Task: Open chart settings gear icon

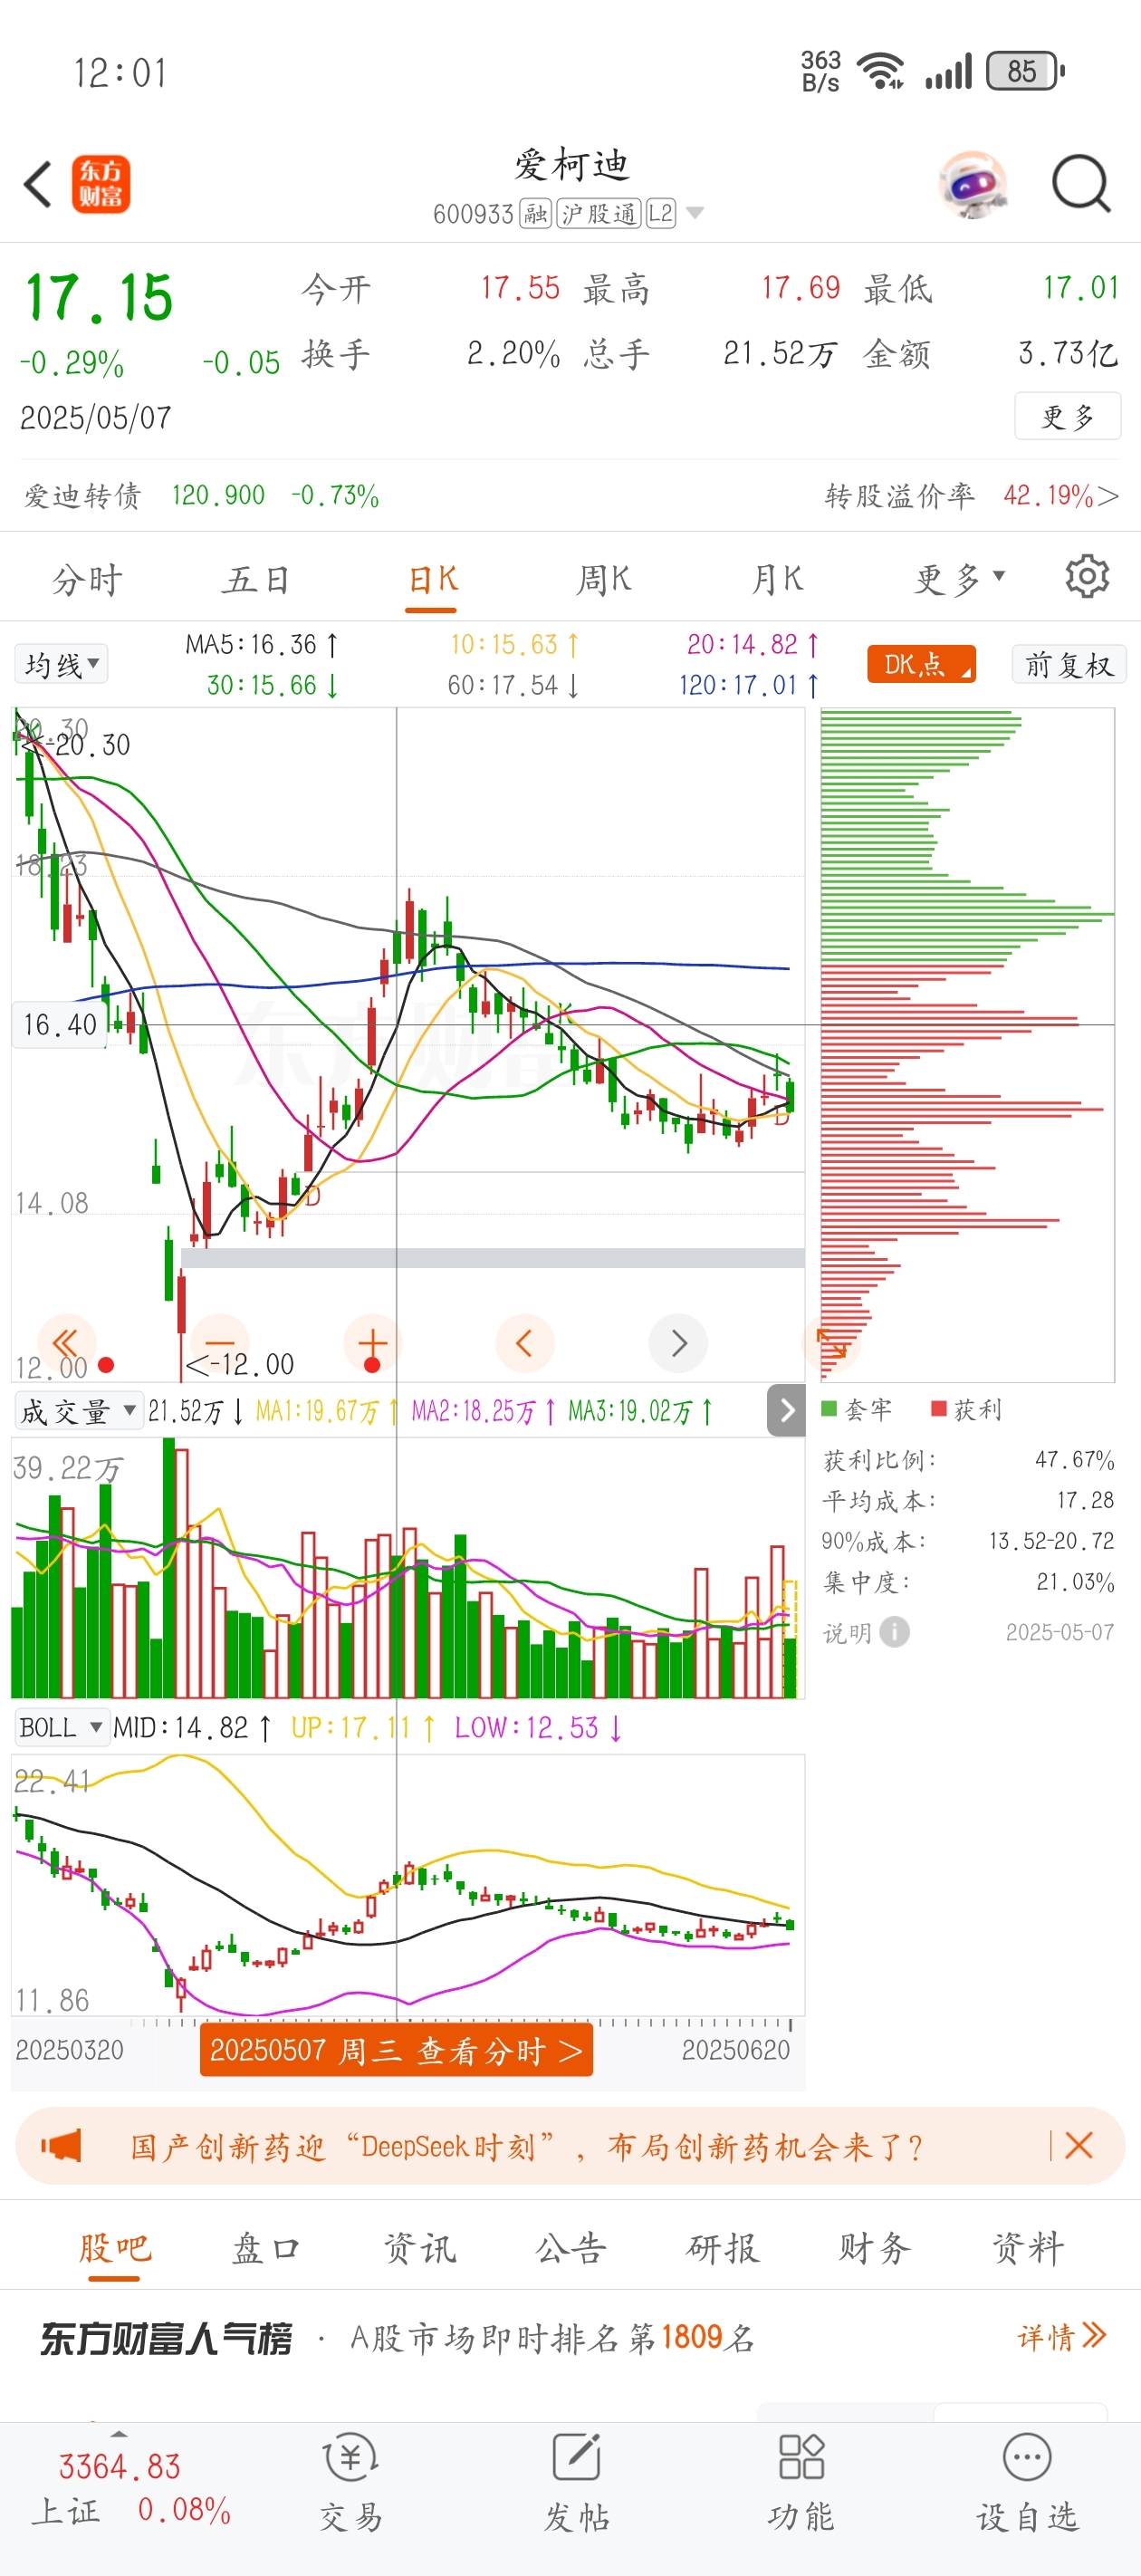Action: [1087, 577]
